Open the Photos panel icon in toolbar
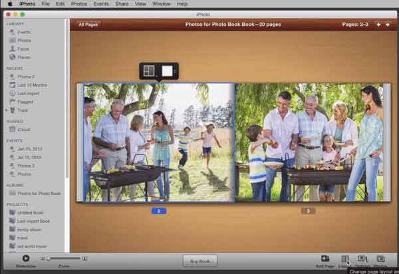399x274 pixels. pyautogui.click(x=380, y=259)
